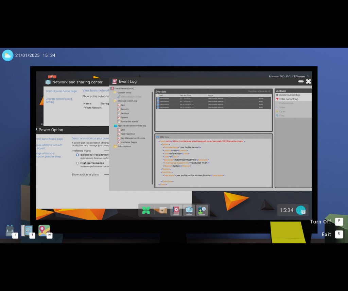Screen dimensions: 348x291
Task: Open the tablet device icon
Action: click(x=27, y=230)
